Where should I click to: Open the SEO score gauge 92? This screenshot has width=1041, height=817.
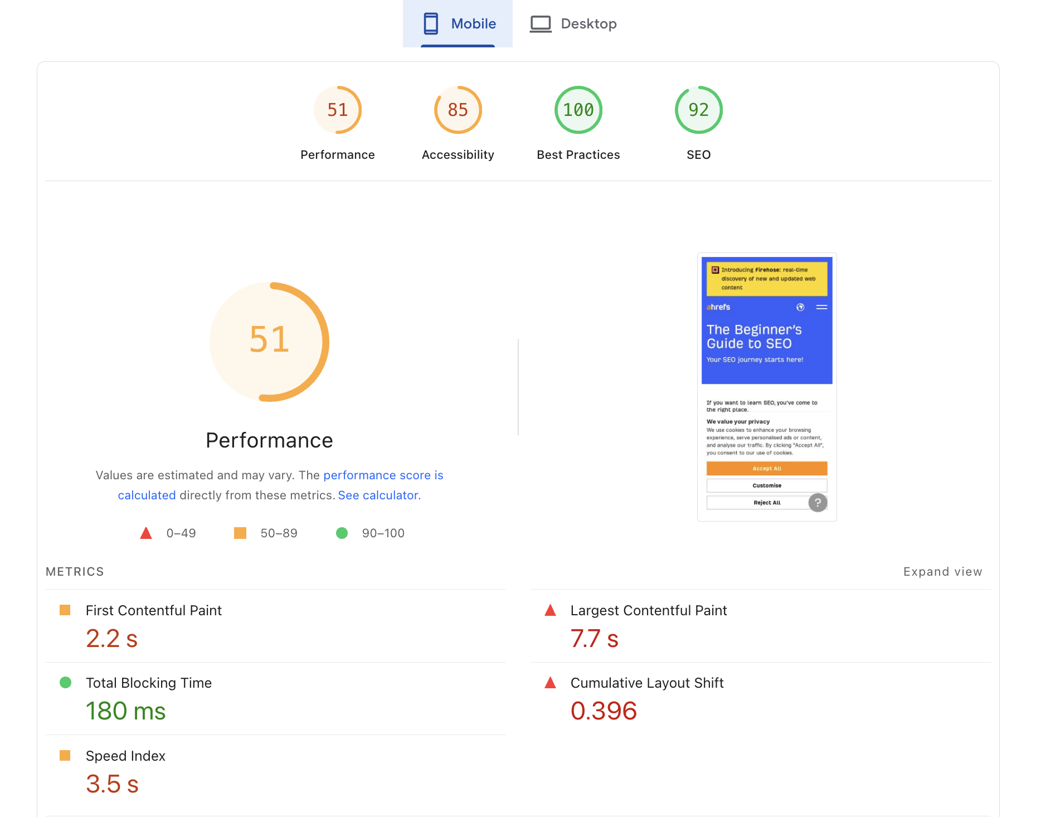699,110
